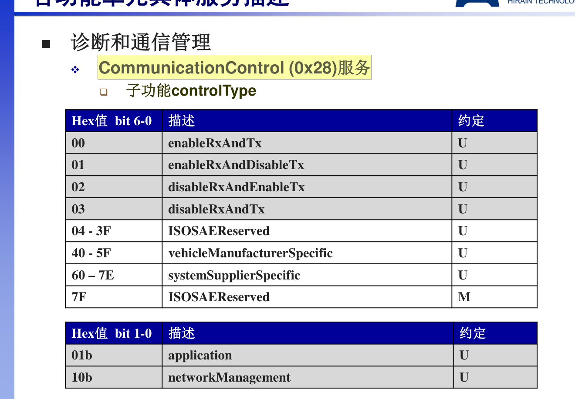Click the "application" description cell
The height and width of the screenshot is (399, 575).
click(308, 355)
